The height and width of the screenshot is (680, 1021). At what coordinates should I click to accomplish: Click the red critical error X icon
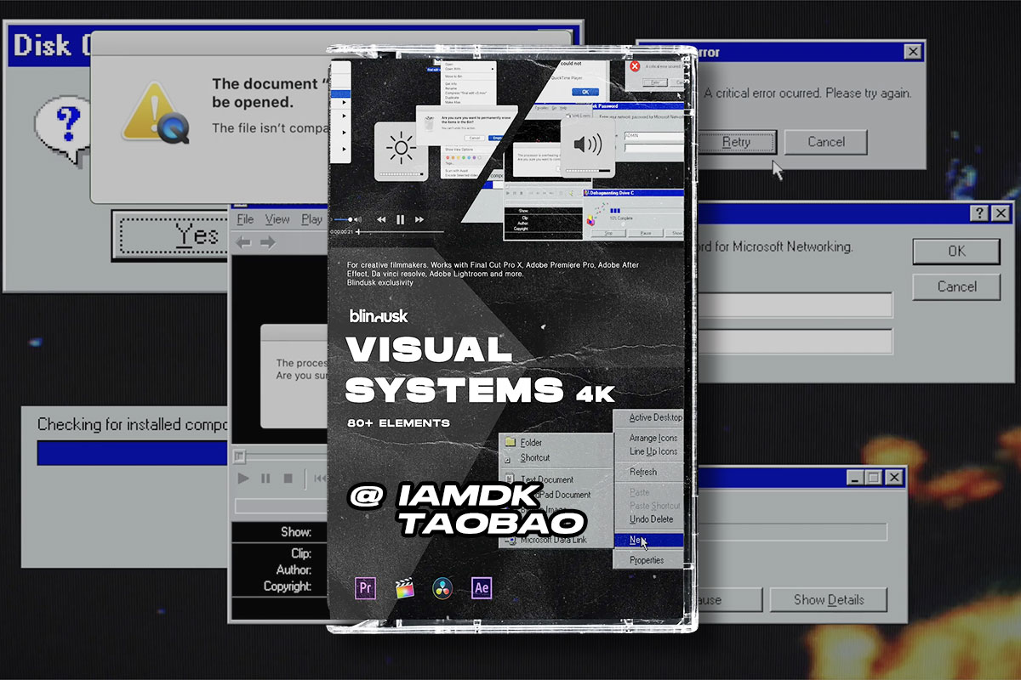pos(634,68)
